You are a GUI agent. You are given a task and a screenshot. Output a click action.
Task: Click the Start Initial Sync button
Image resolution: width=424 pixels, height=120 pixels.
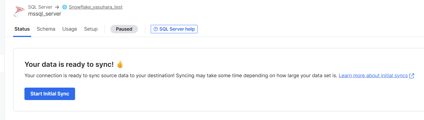tap(50, 94)
